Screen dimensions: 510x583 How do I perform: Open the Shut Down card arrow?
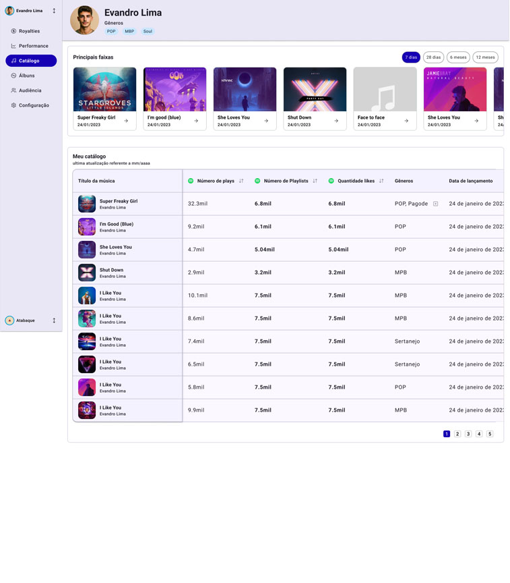click(336, 121)
